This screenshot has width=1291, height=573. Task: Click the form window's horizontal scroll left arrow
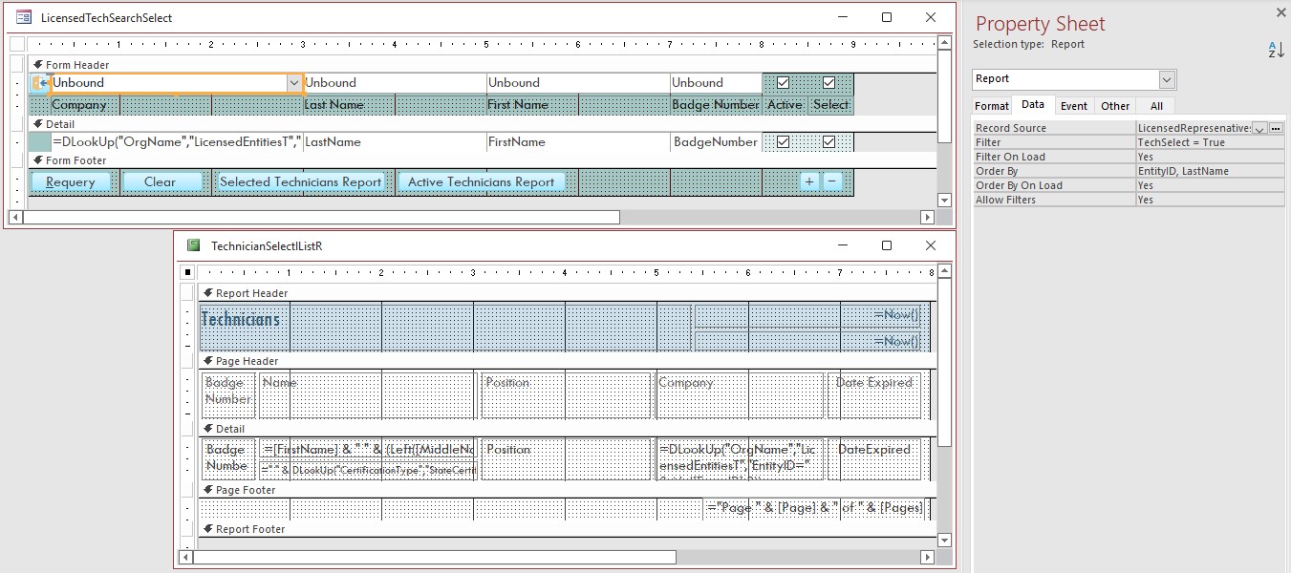click(15, 218)
